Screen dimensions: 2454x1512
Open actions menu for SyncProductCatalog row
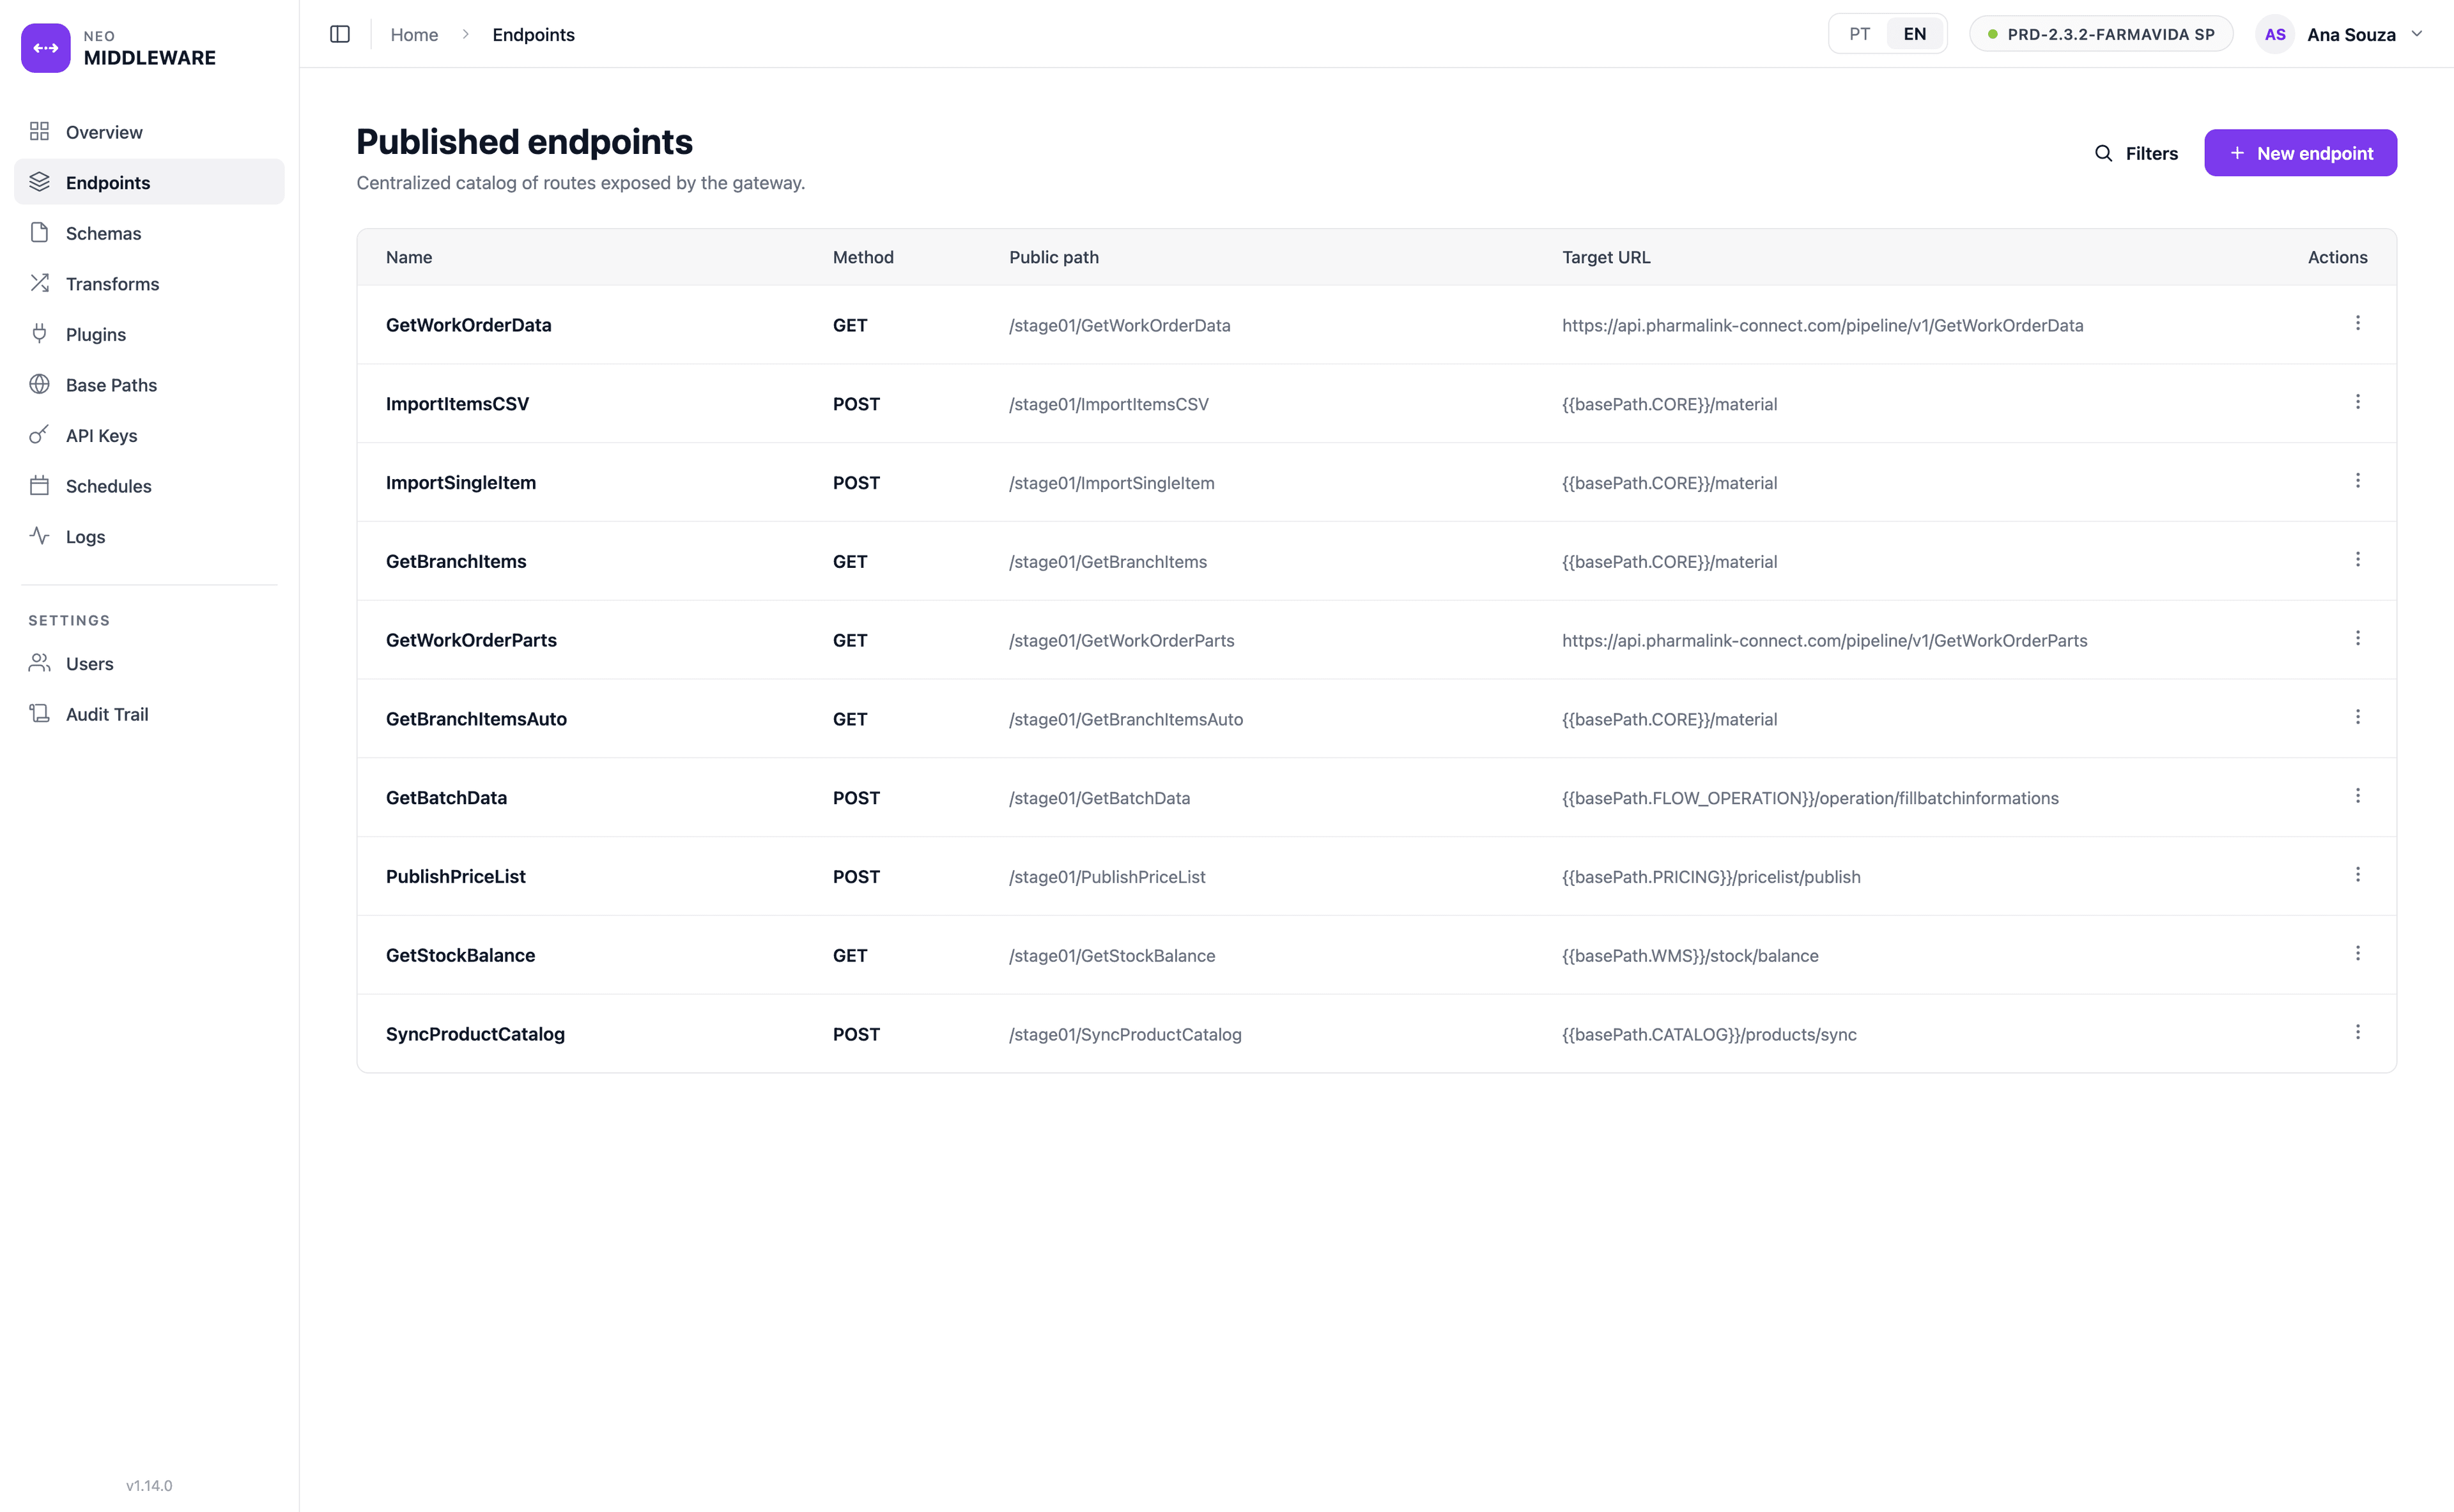tap(2358, 1032)
